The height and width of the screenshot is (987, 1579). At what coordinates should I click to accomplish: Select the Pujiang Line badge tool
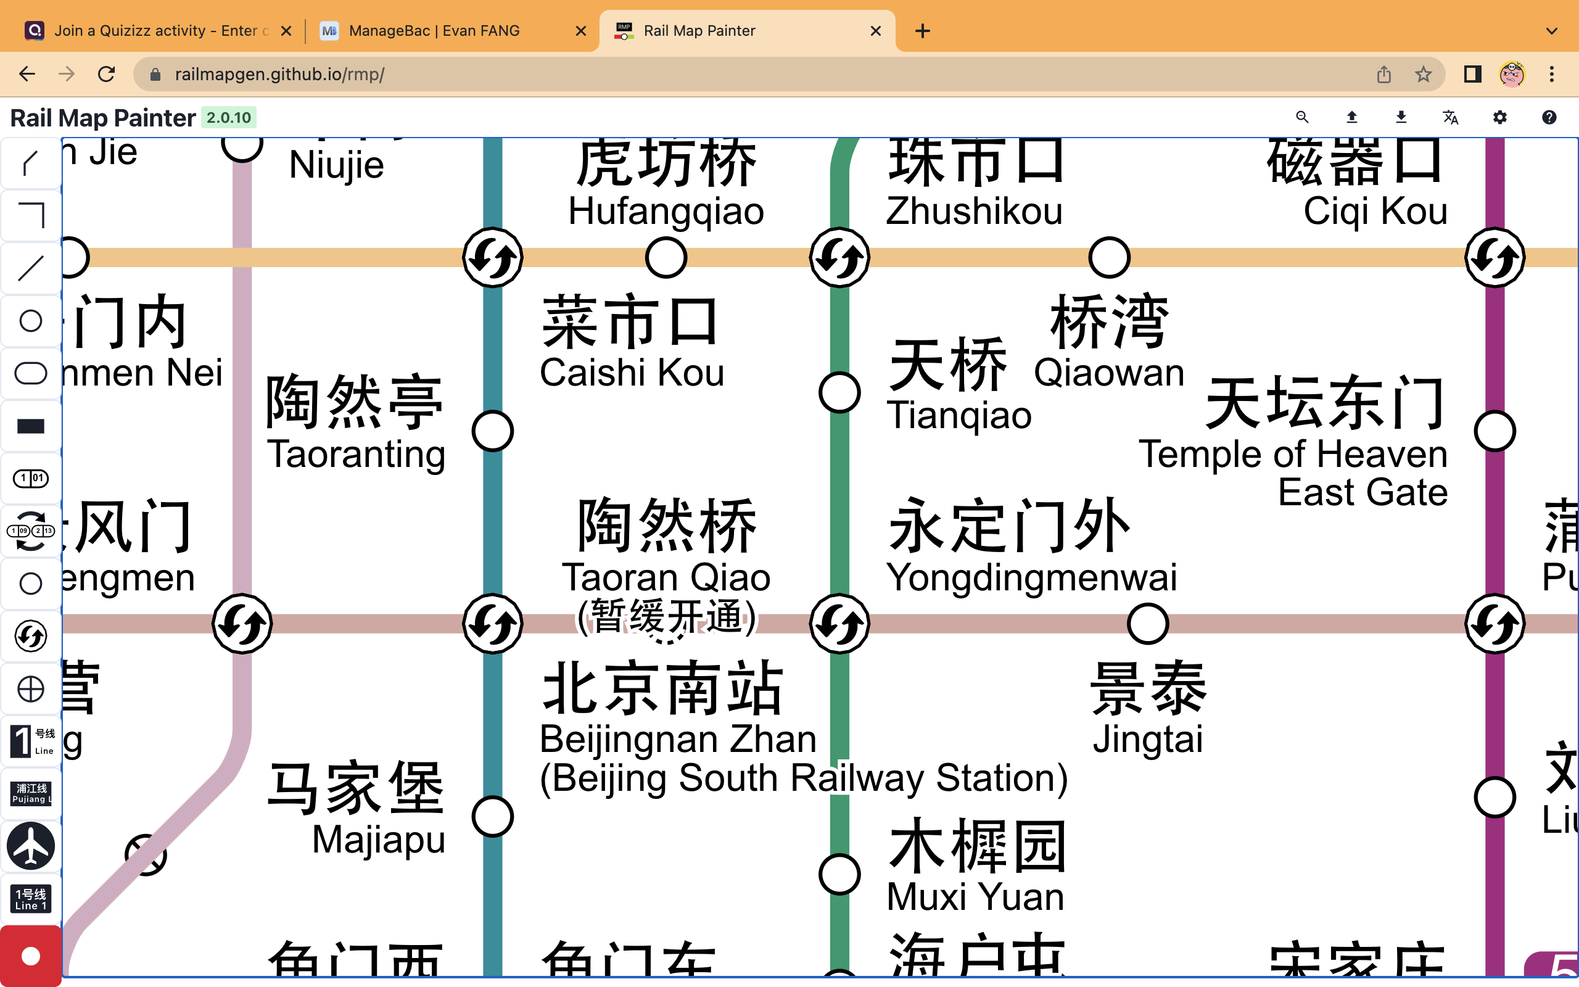[x=30, y=793]
